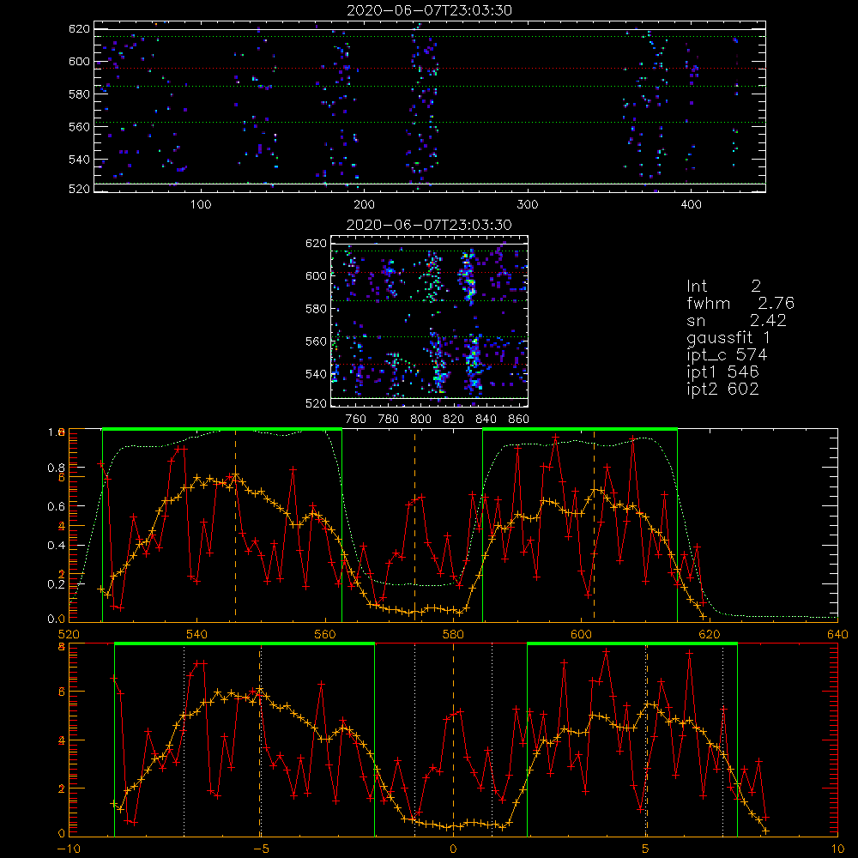This screenshot has height=858, width=858.
Task: Click the 580 x-axis label of the third plot
Action: click(453, 635)
